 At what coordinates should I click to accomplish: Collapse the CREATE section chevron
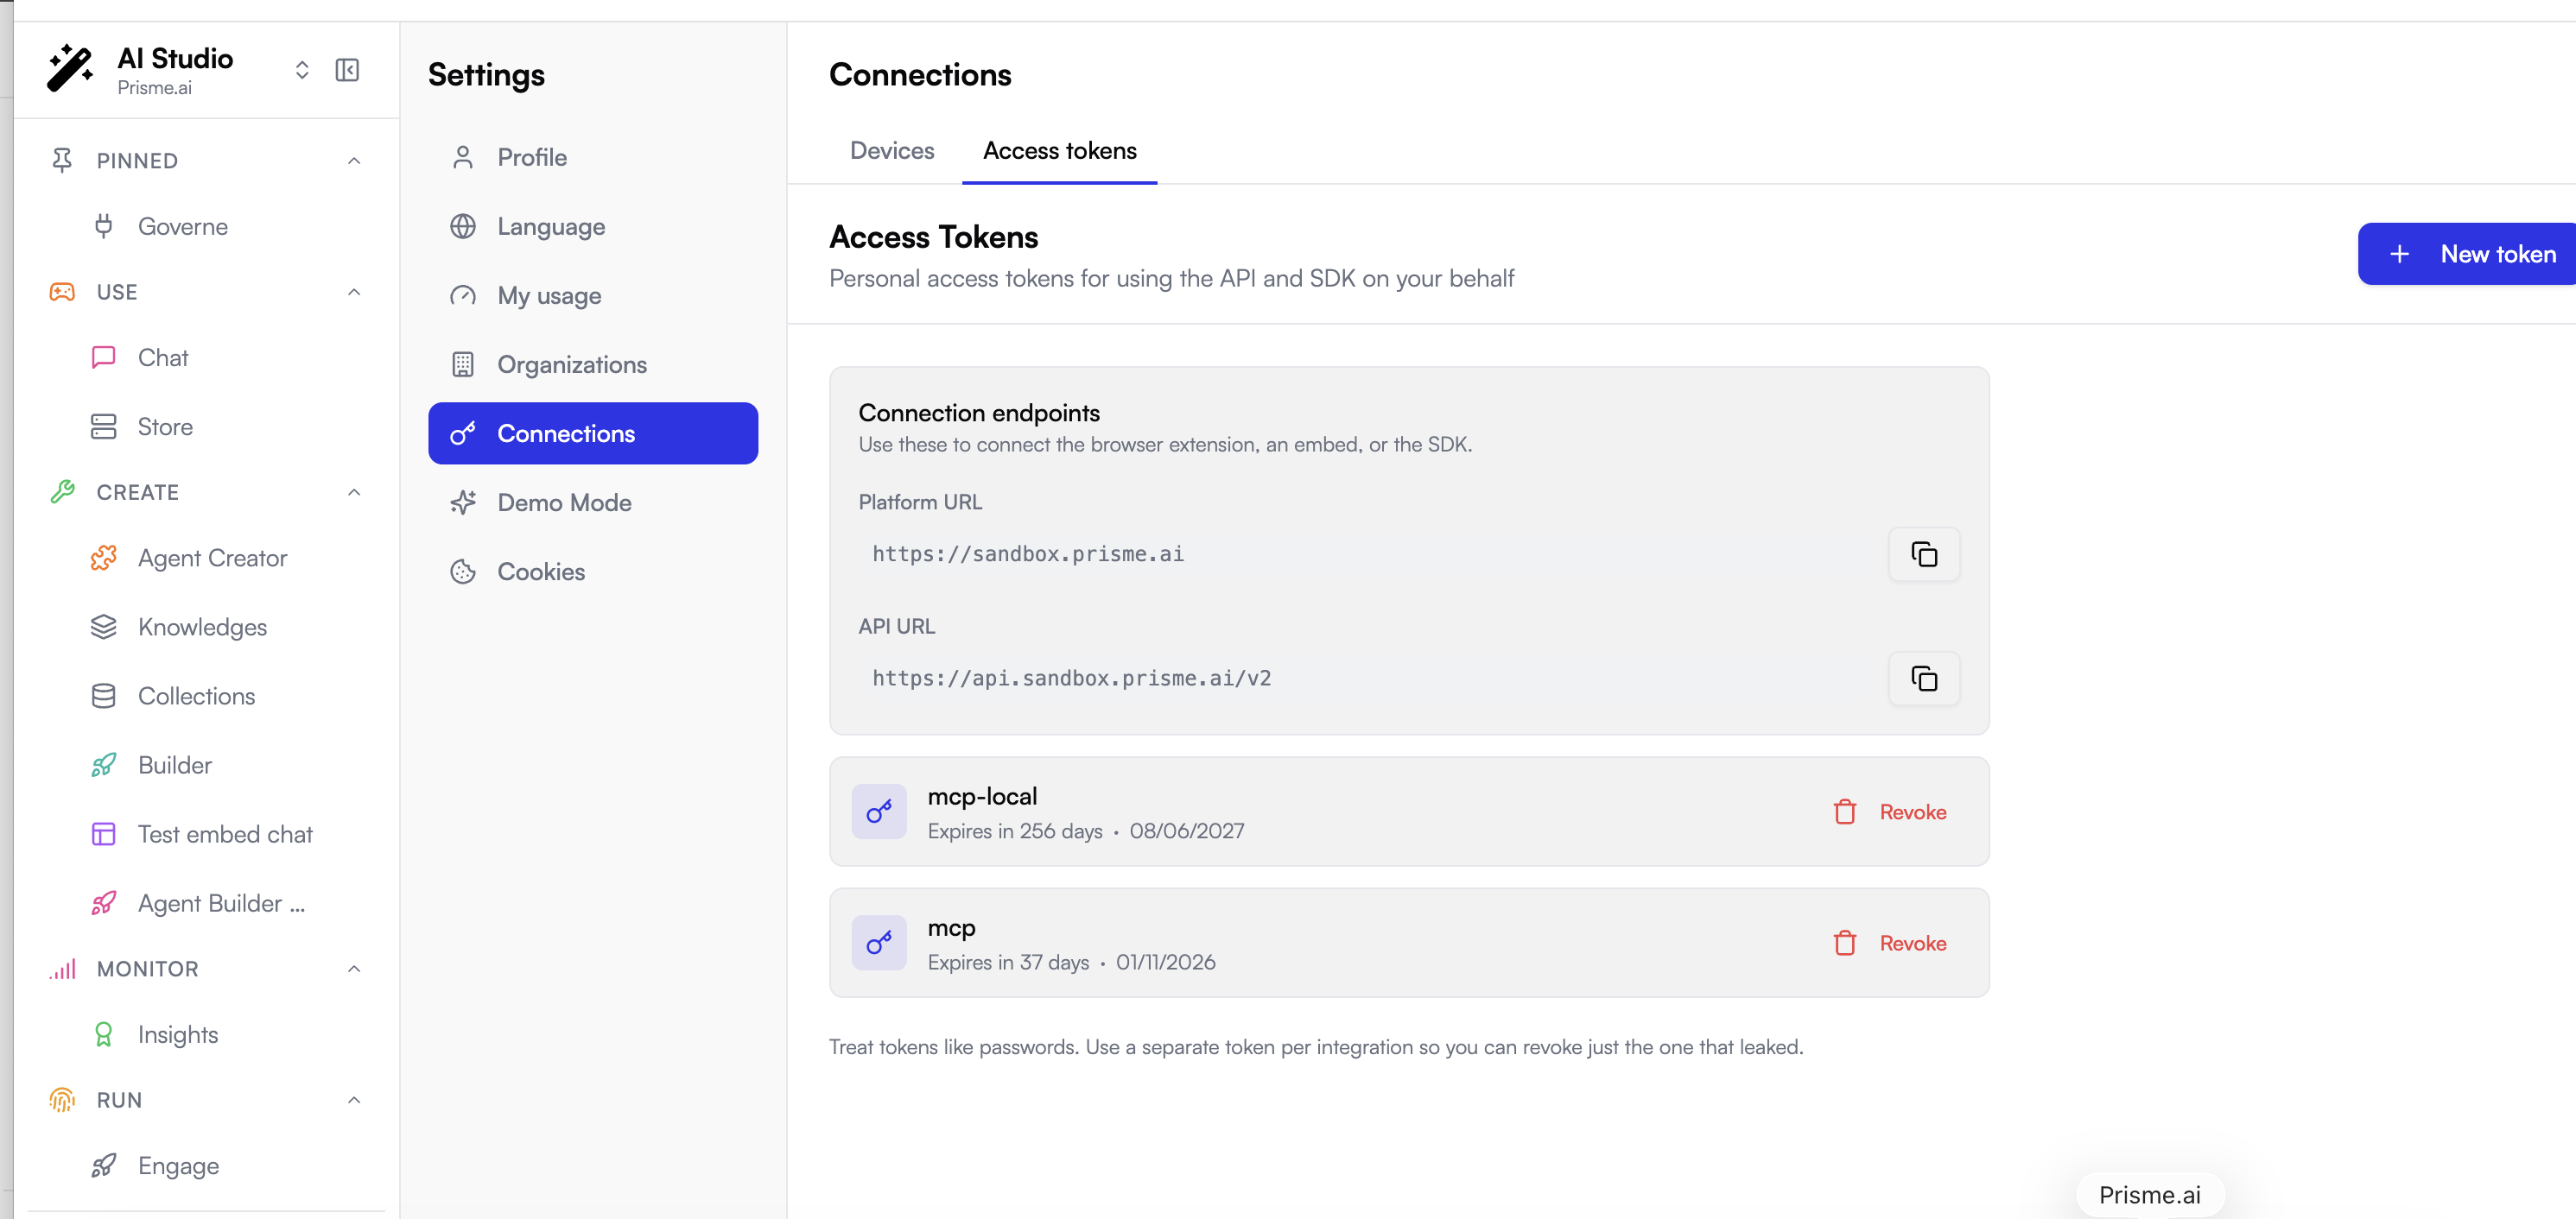click(354, 493)
